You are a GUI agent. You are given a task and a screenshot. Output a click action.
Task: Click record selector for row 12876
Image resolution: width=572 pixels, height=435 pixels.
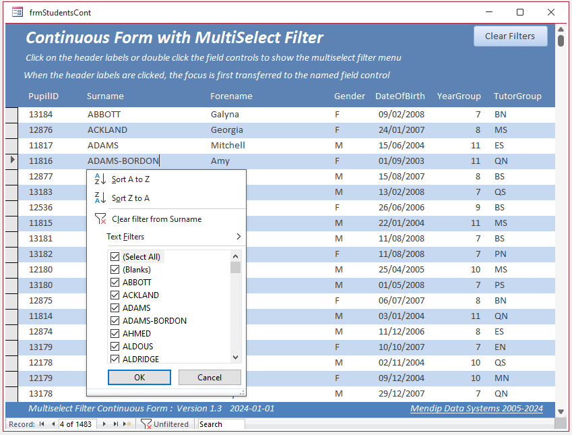(11, 130)
